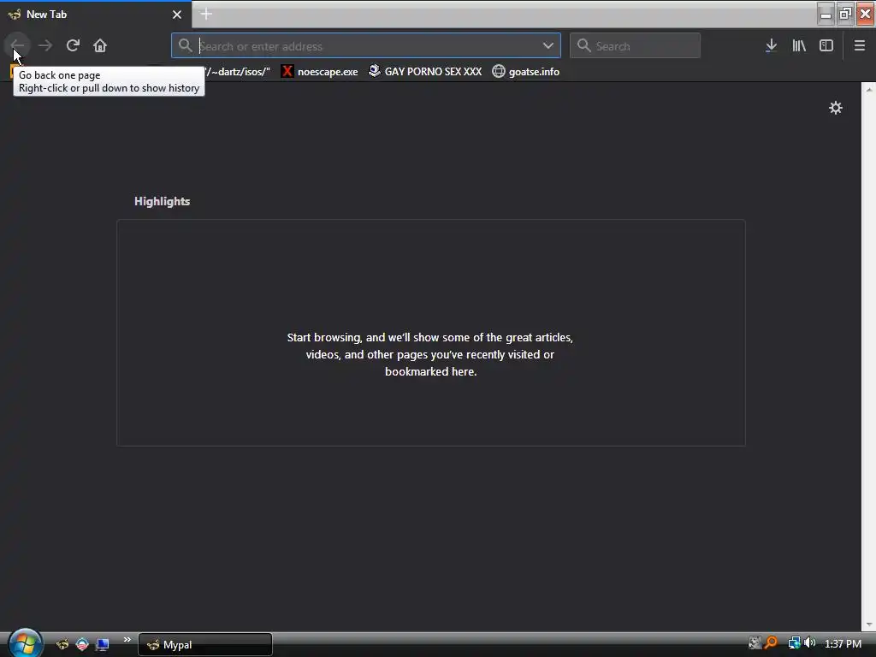Open the hamburger application menu
The height and width of the screenshot is (657, 876).
(x=859, y=45)
